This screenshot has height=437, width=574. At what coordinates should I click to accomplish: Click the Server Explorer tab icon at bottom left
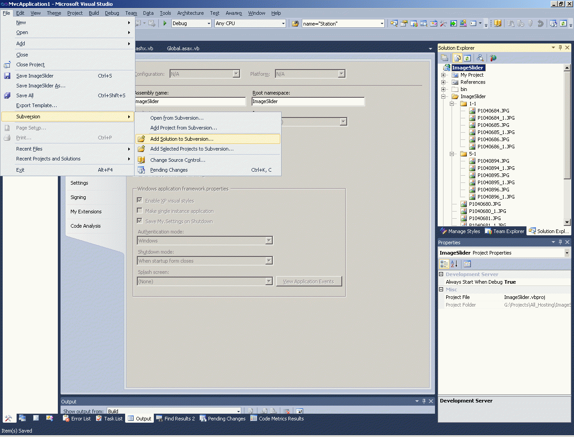point(22,418)
